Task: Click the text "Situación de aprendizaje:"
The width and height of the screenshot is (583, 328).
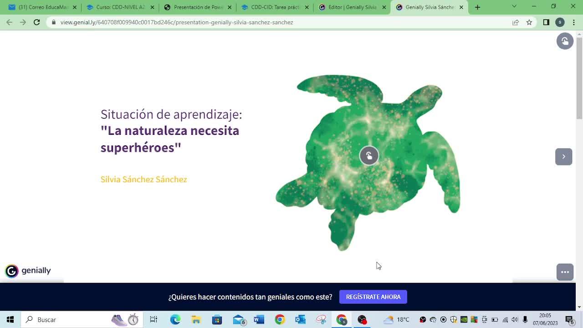Action: coord(171,114)
